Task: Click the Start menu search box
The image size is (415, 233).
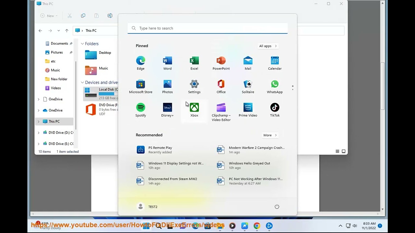Action: click(207, 28)
